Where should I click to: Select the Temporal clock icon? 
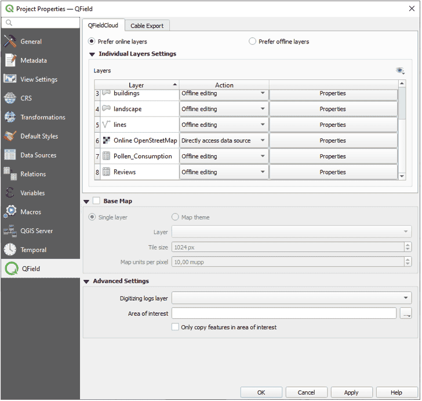point(10,250)
